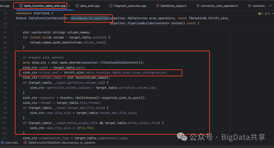Image resolution: width=274 pixels, height=148 pixels.
Task: Switch to fragment_executor.cpp tab
Action: click(128, 6)
